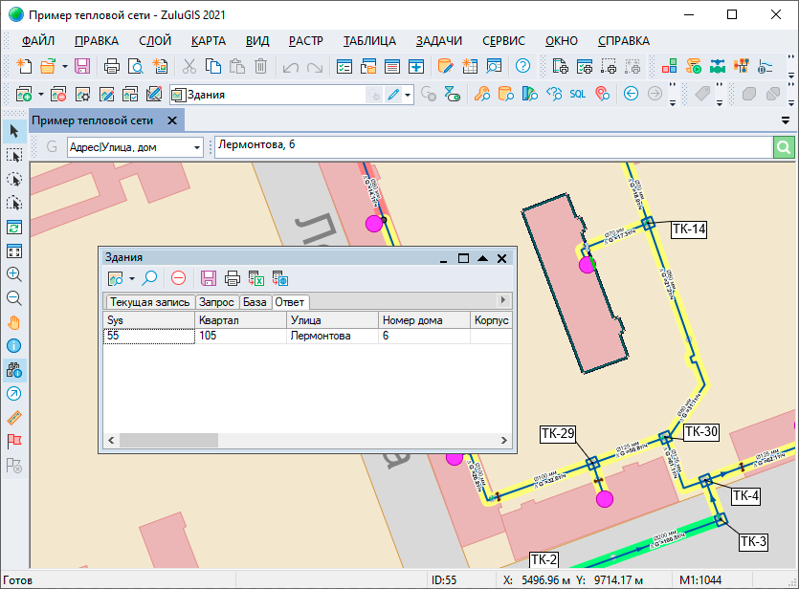Click the magnifier find icon in Здания panel
The width and height of the screenshot is (799, 589).
pos(149,278)
